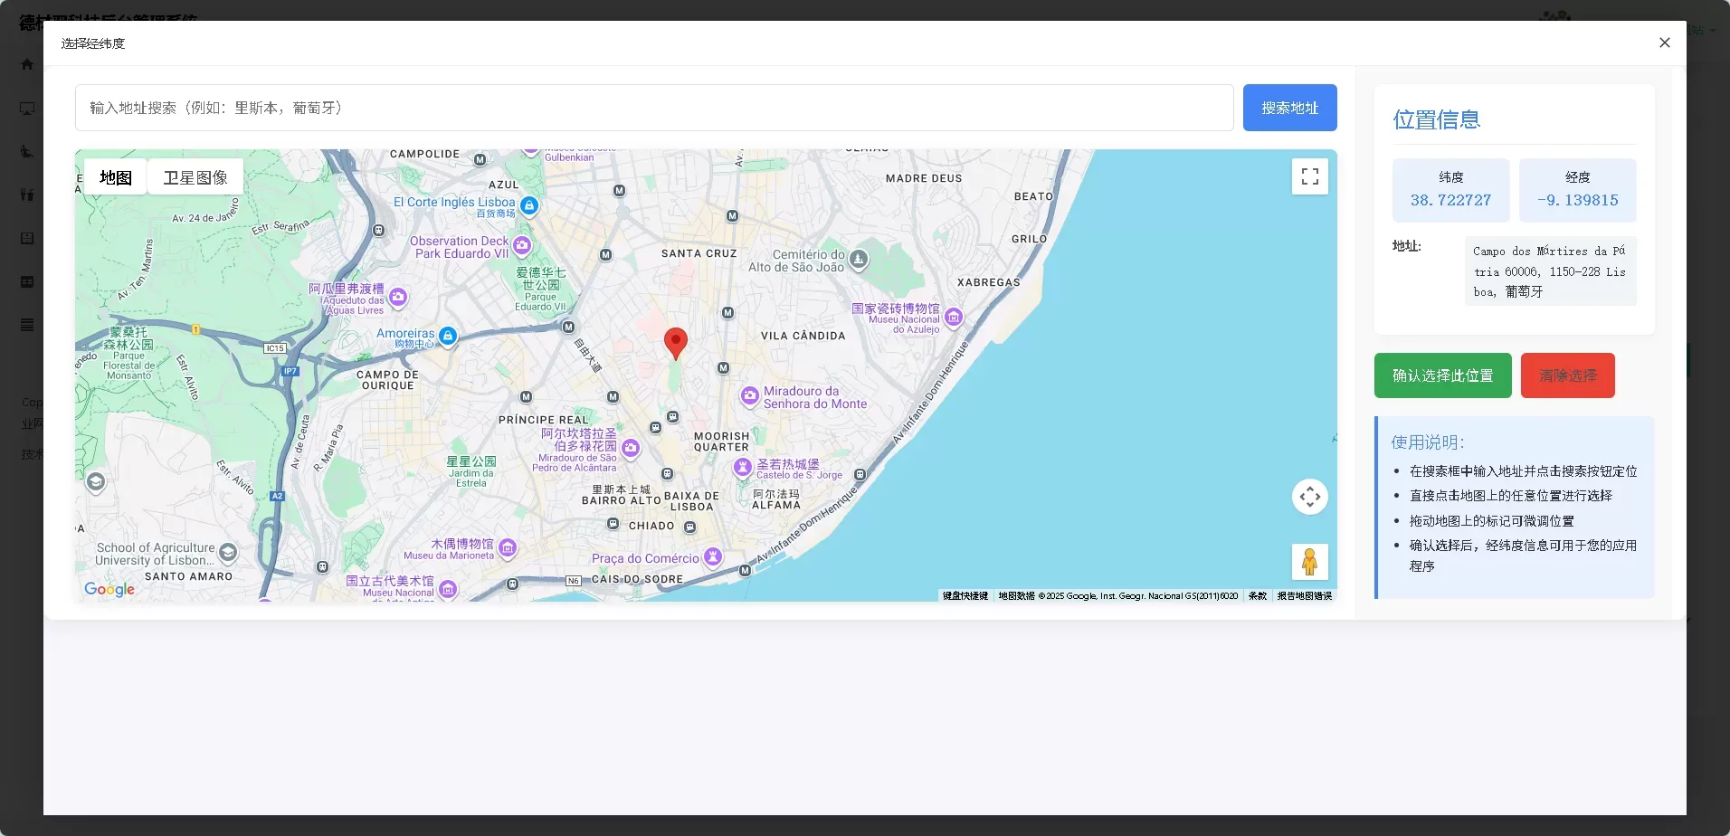The width and height of the screenshot is (1730, 836).
Task: Switch to the 地图 map view
Action: click(x=116, y=177)
